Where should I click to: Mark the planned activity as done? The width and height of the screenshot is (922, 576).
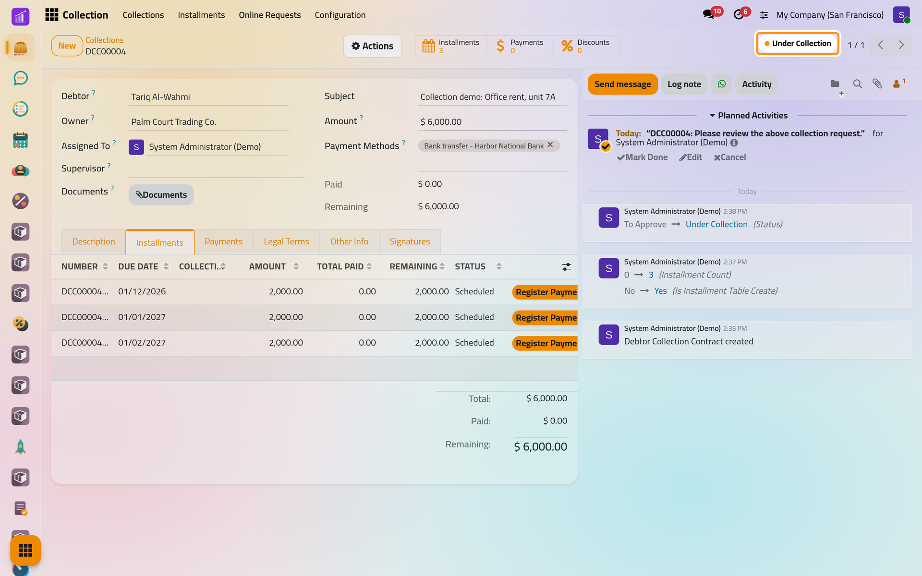(x=642, y=157)
